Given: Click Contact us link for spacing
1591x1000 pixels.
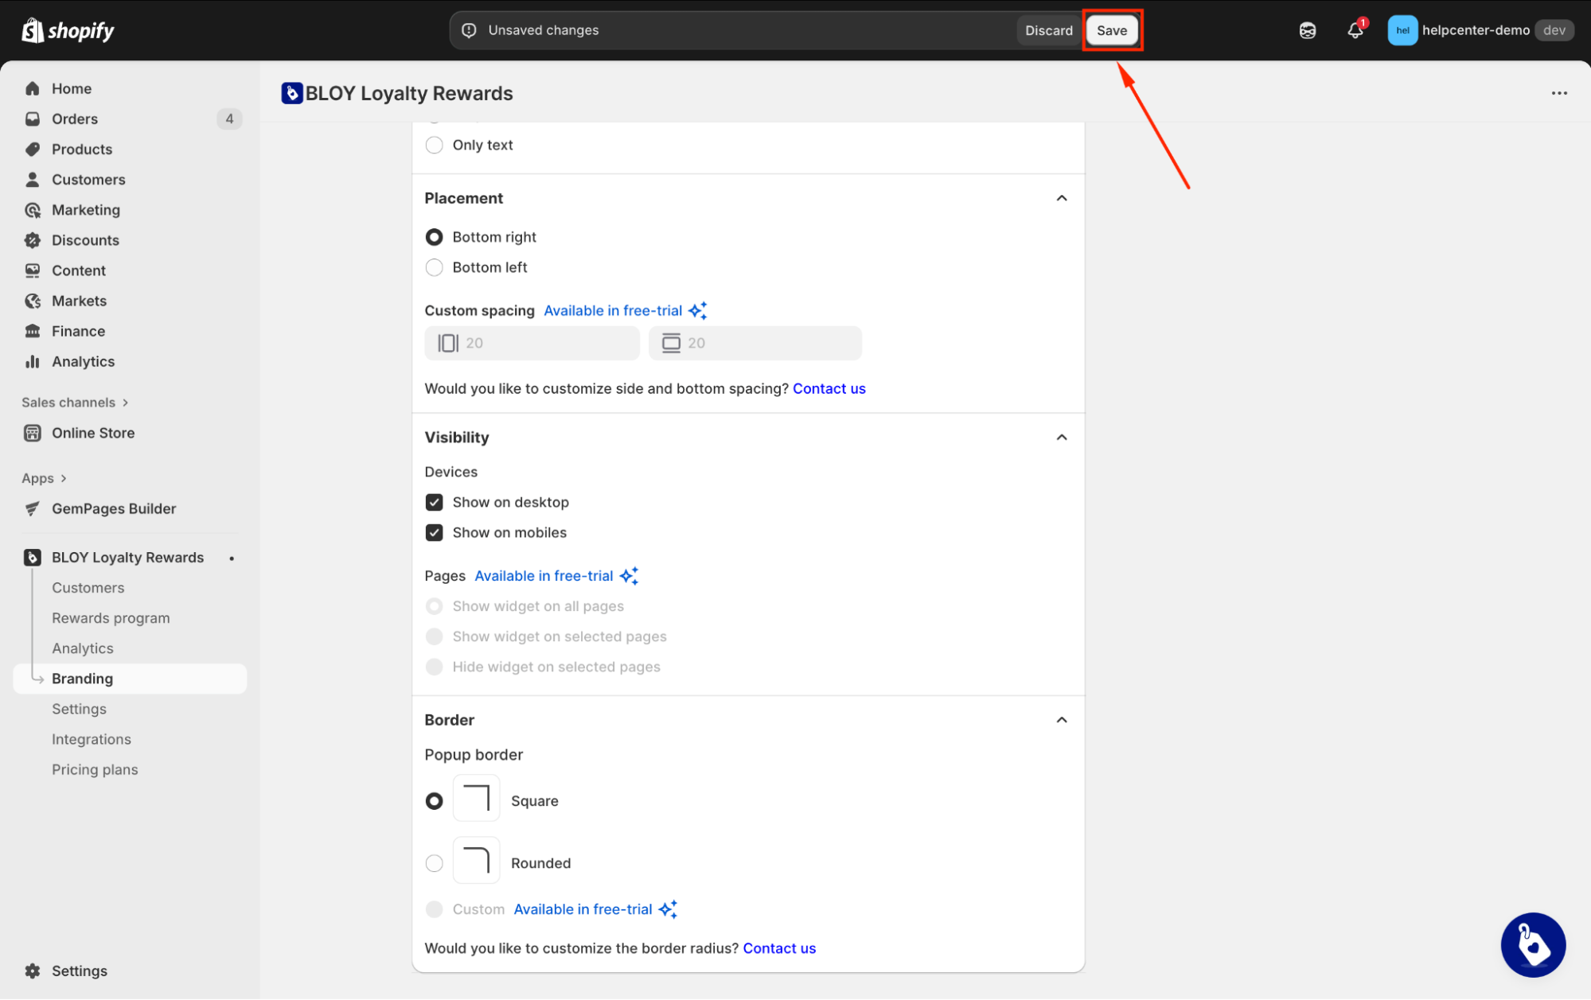Looking at the screenshot, I should click(x=829, y=388).
